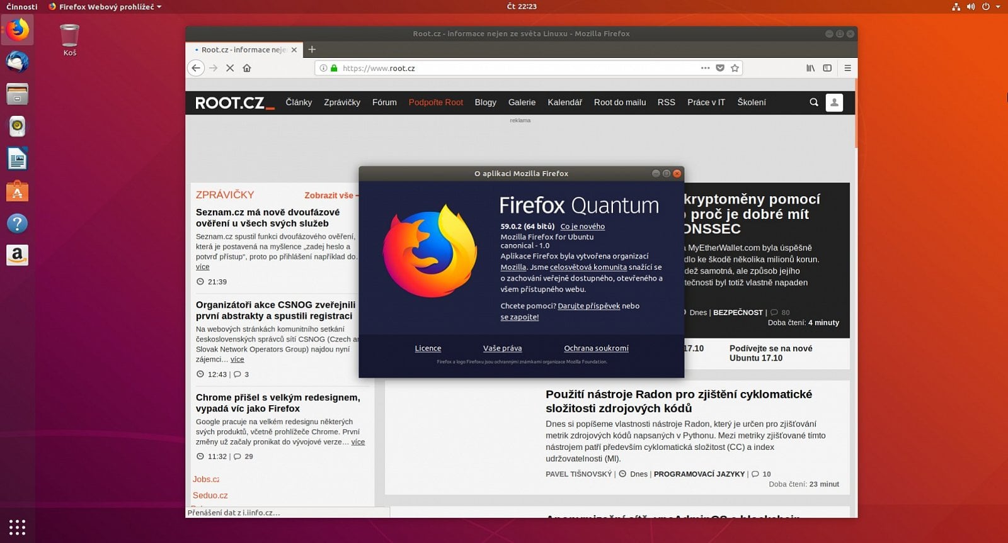This screenshot has width=1008, height=543.
Task: Open the Root.cz user account icon
Action: pyautogui.click(x=834, y=102)
